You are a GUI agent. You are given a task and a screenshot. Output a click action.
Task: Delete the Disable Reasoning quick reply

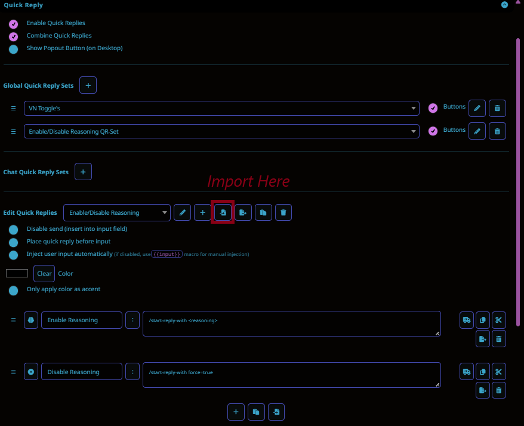tap(499, 391)
